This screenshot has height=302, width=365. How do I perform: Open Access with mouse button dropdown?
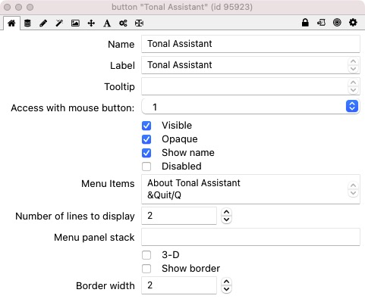point(250,106)
